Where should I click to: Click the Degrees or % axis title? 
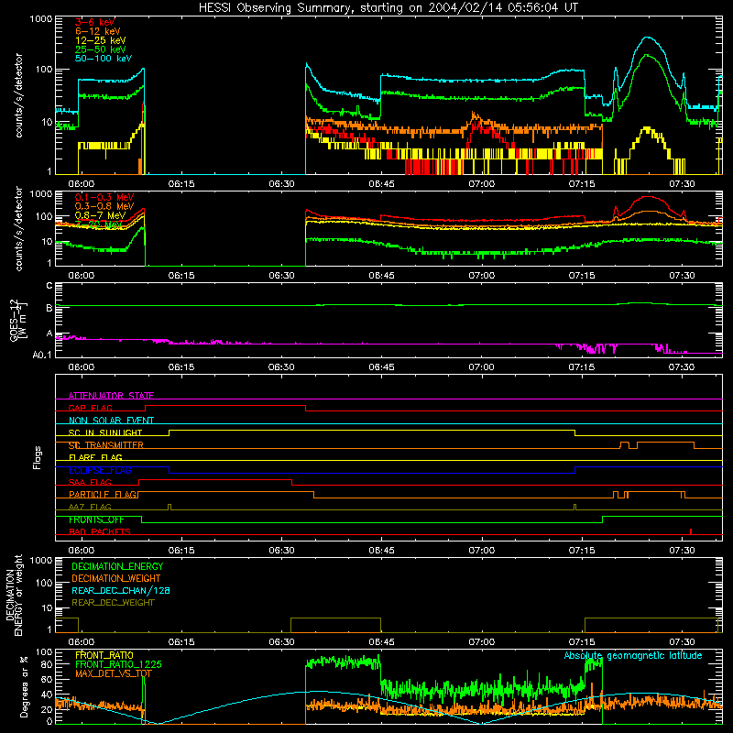point(24,686)
